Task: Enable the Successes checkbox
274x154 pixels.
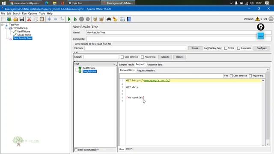Action: pyautogui.click(x=238, y=48)
